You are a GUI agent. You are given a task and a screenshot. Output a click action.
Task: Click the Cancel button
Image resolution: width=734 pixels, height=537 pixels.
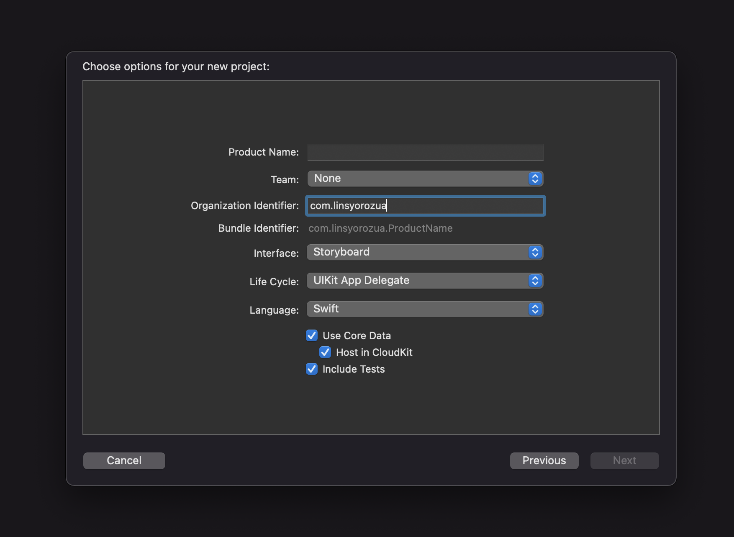(x=124, y=460)
